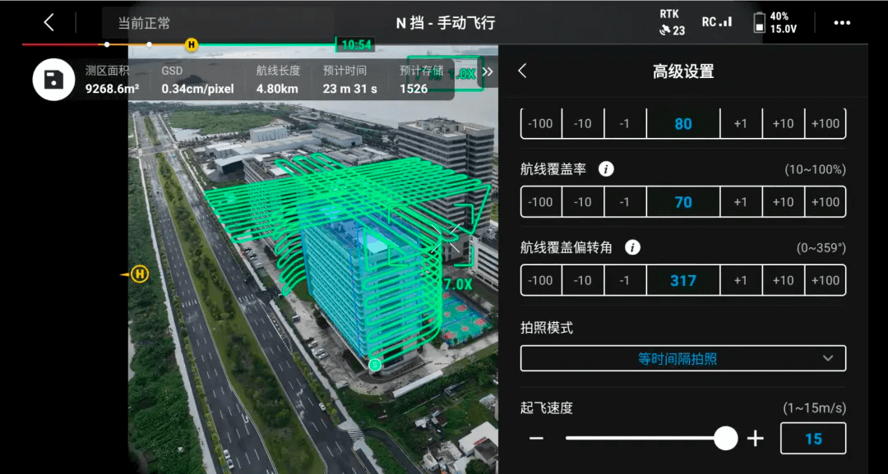Lower 航线覆盖率 by 10
The image size is (888, 474).
583,202
